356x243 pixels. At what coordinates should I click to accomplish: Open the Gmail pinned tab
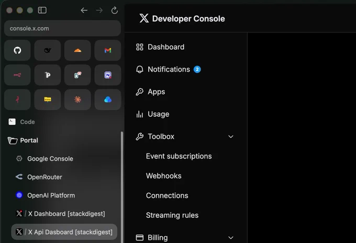click(x=108, y=50)
